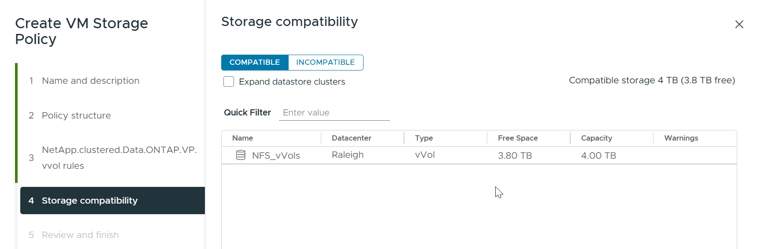Viewport: 757px width, 249px height.
Task: Click the Raleigh datacenter cell
Action: (348, 155)
